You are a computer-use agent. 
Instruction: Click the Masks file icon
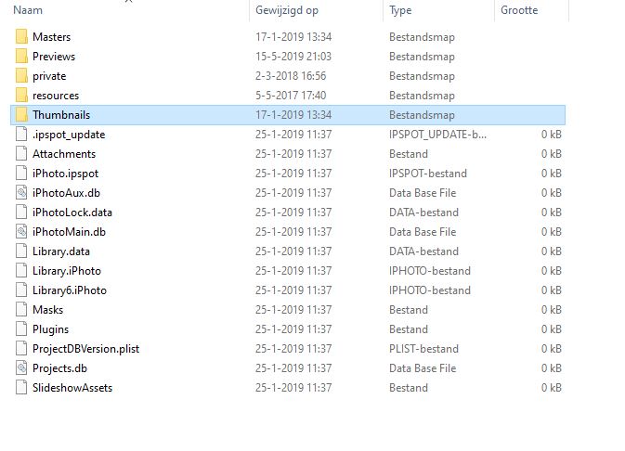(21, 310)
